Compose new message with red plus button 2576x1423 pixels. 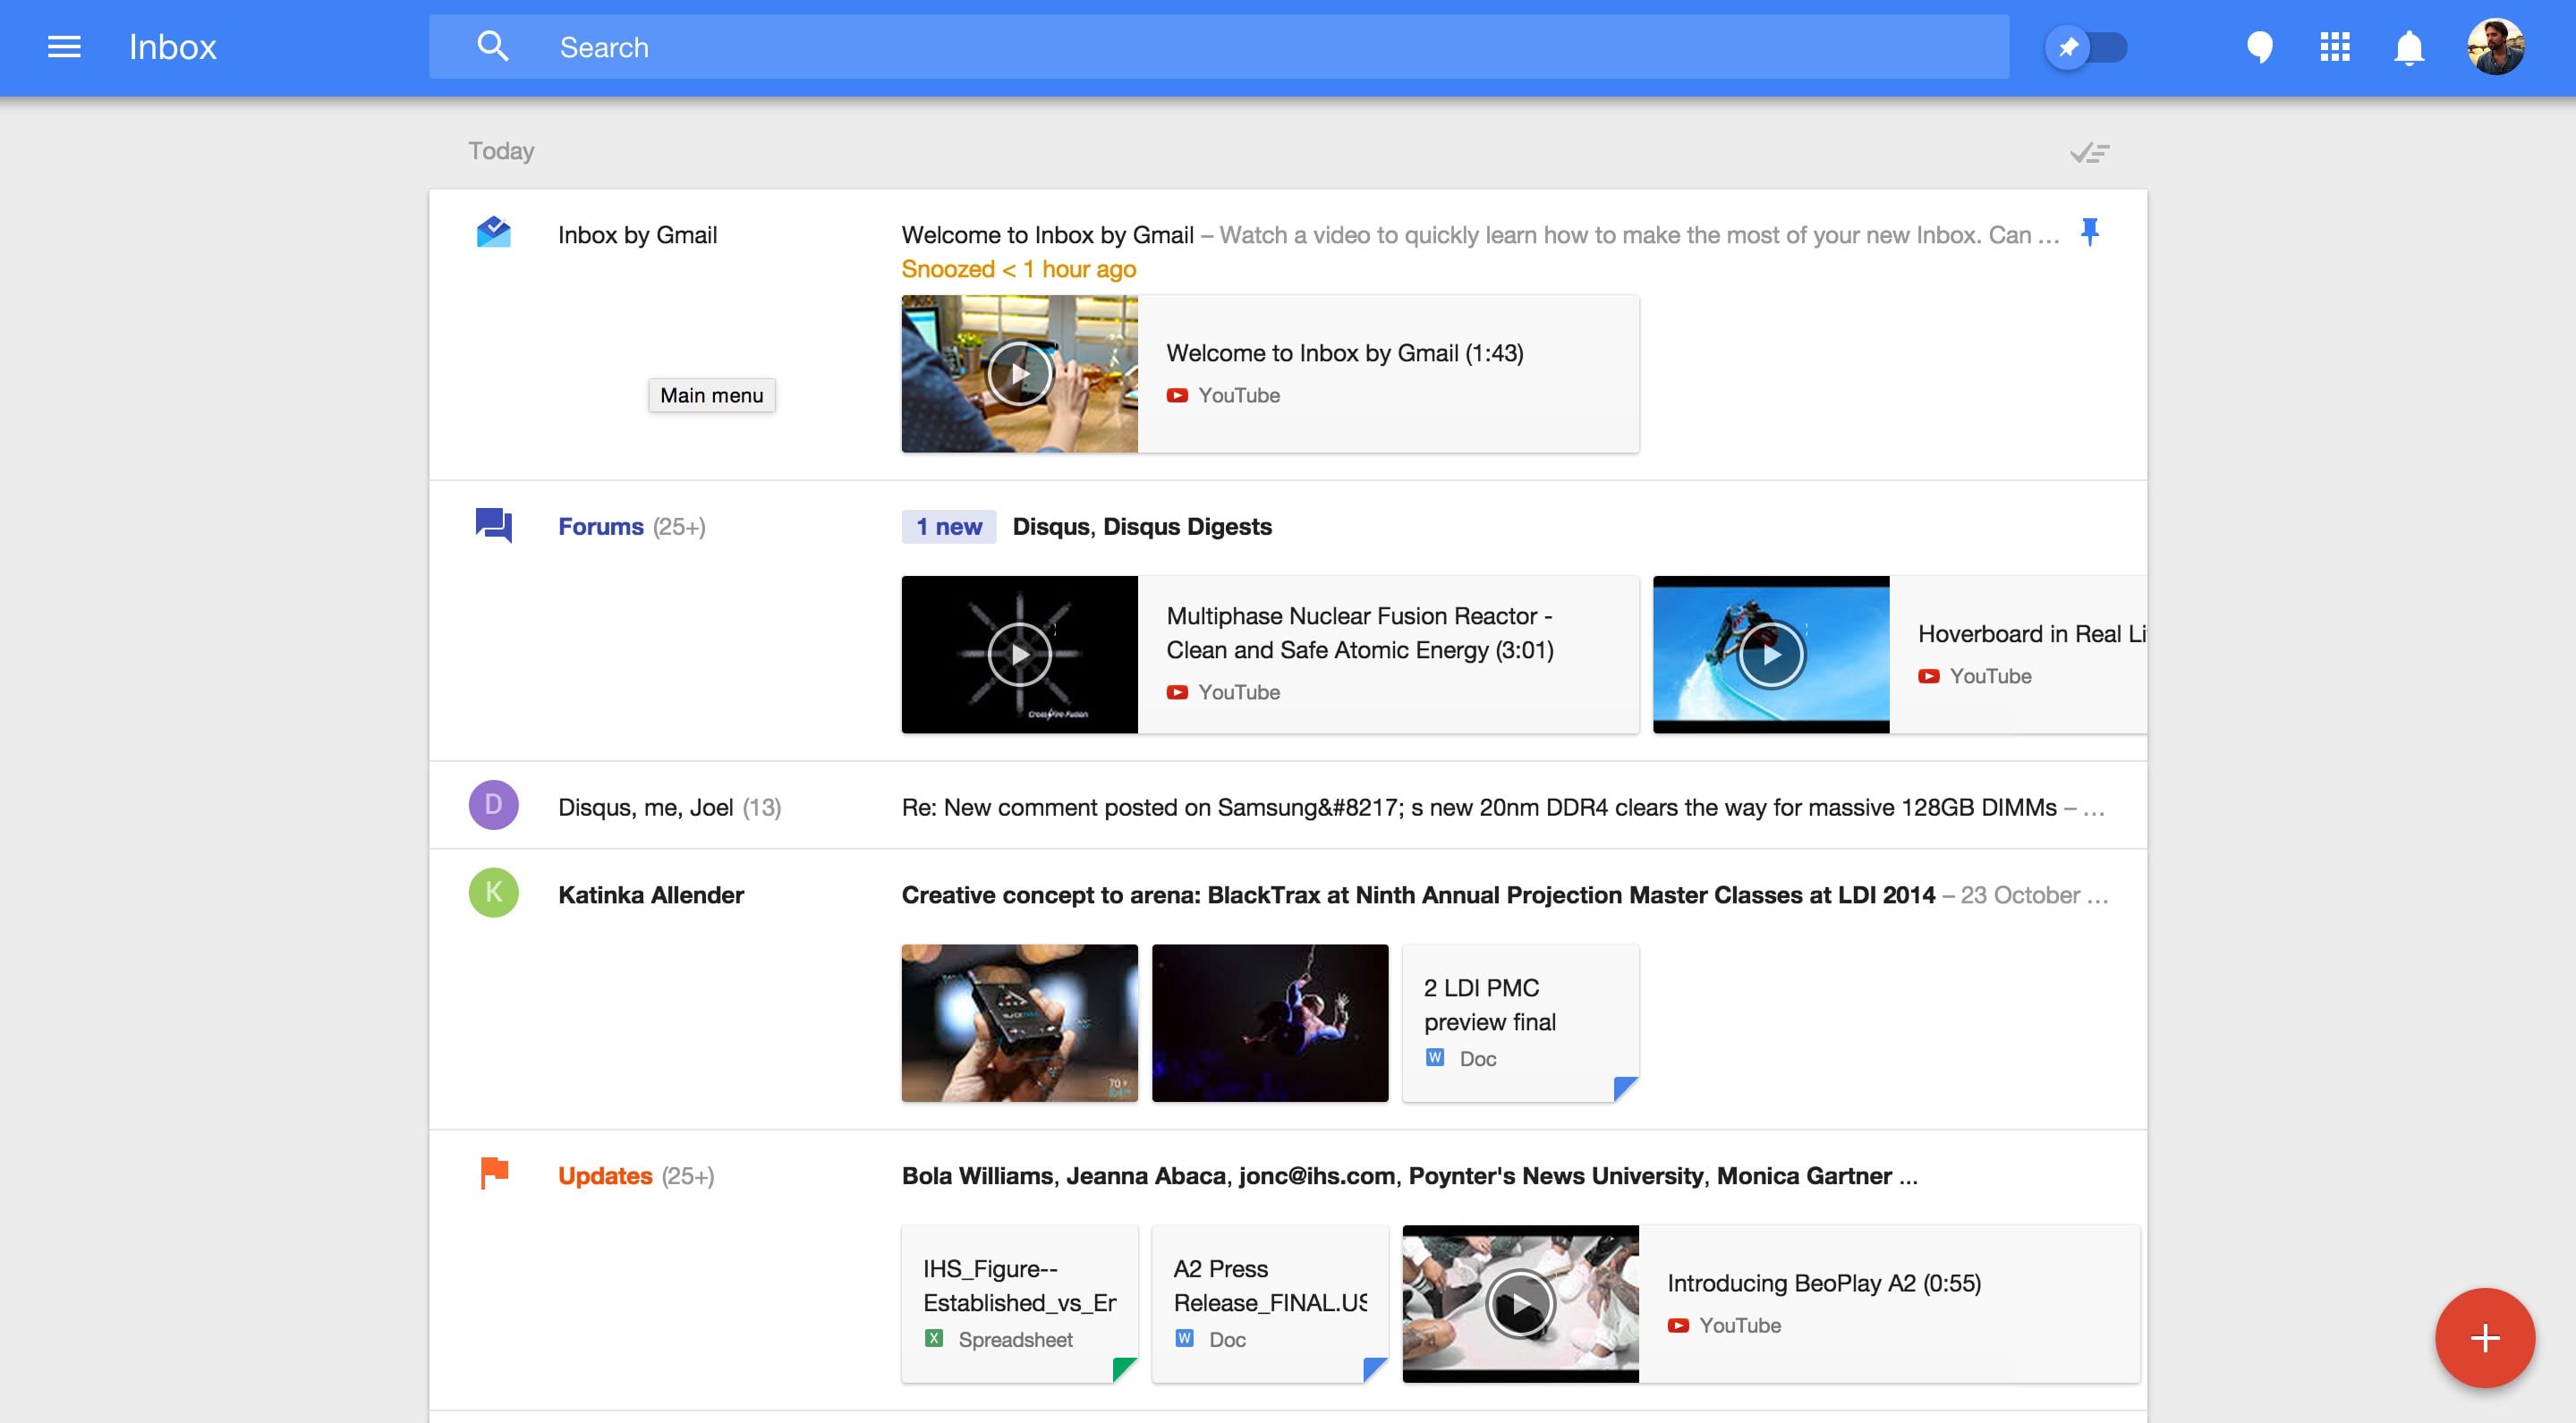(x=2484, y=1338)
